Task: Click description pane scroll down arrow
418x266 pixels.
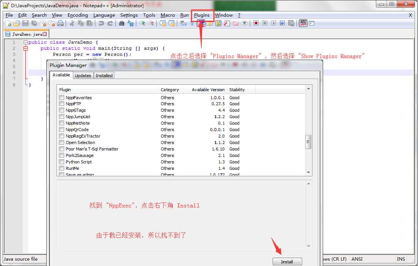Action: tap(308, 246)
